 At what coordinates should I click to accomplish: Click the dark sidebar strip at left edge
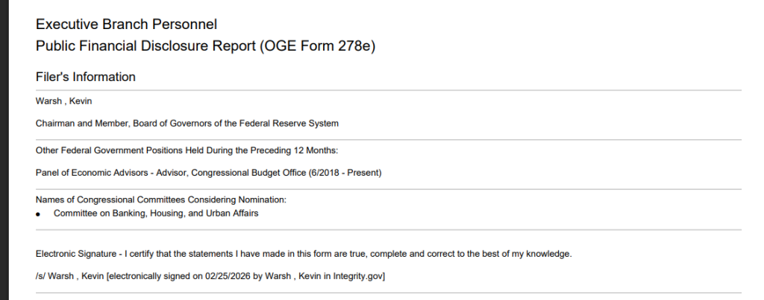tap(3, 149)
